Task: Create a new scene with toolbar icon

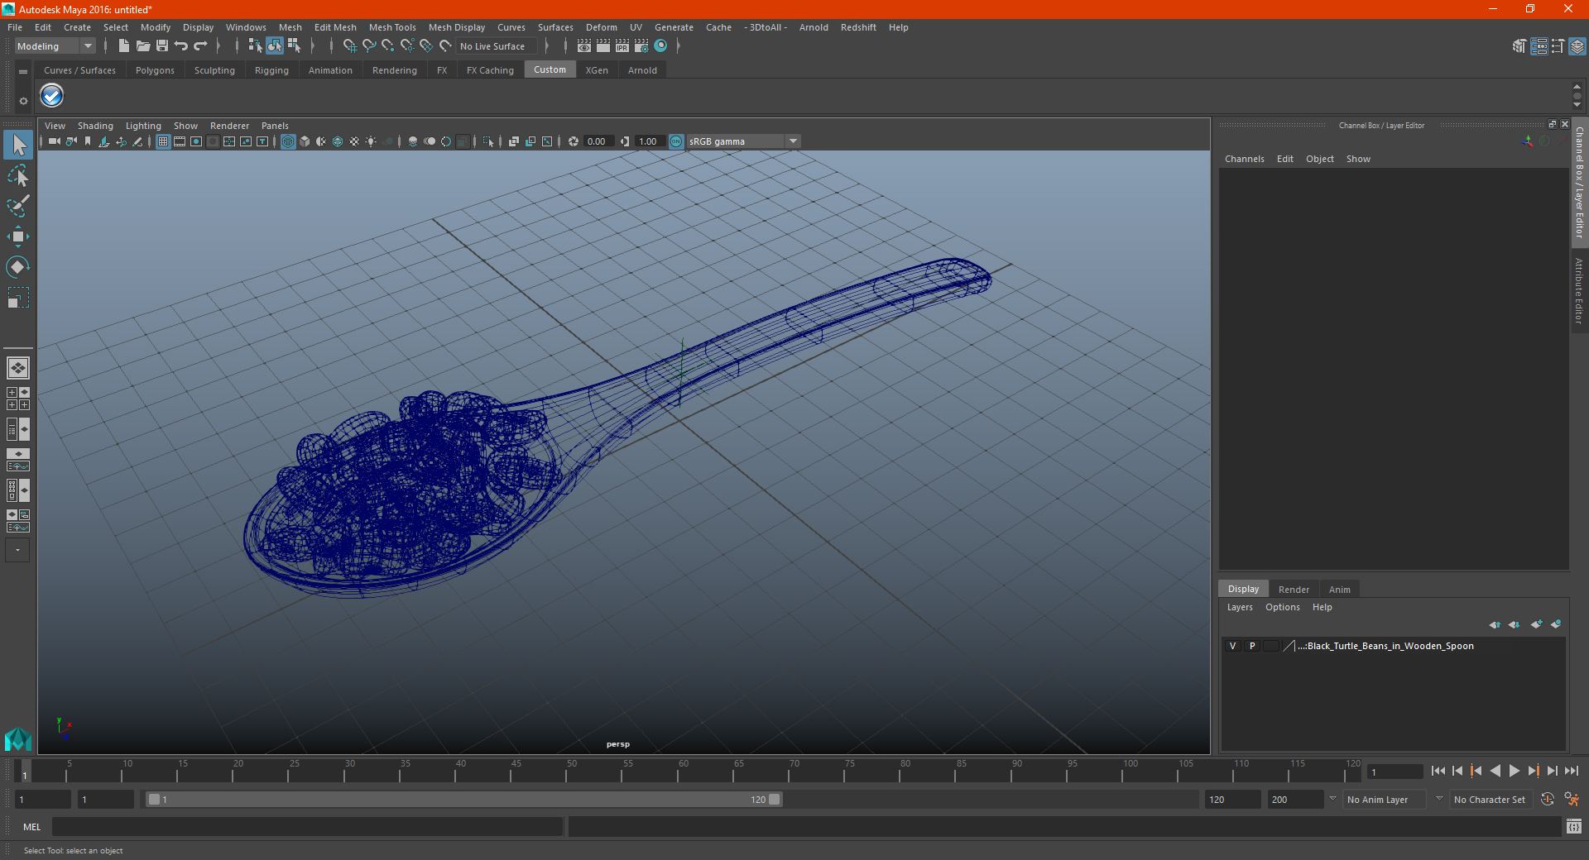Action: (x=124, y=46)
